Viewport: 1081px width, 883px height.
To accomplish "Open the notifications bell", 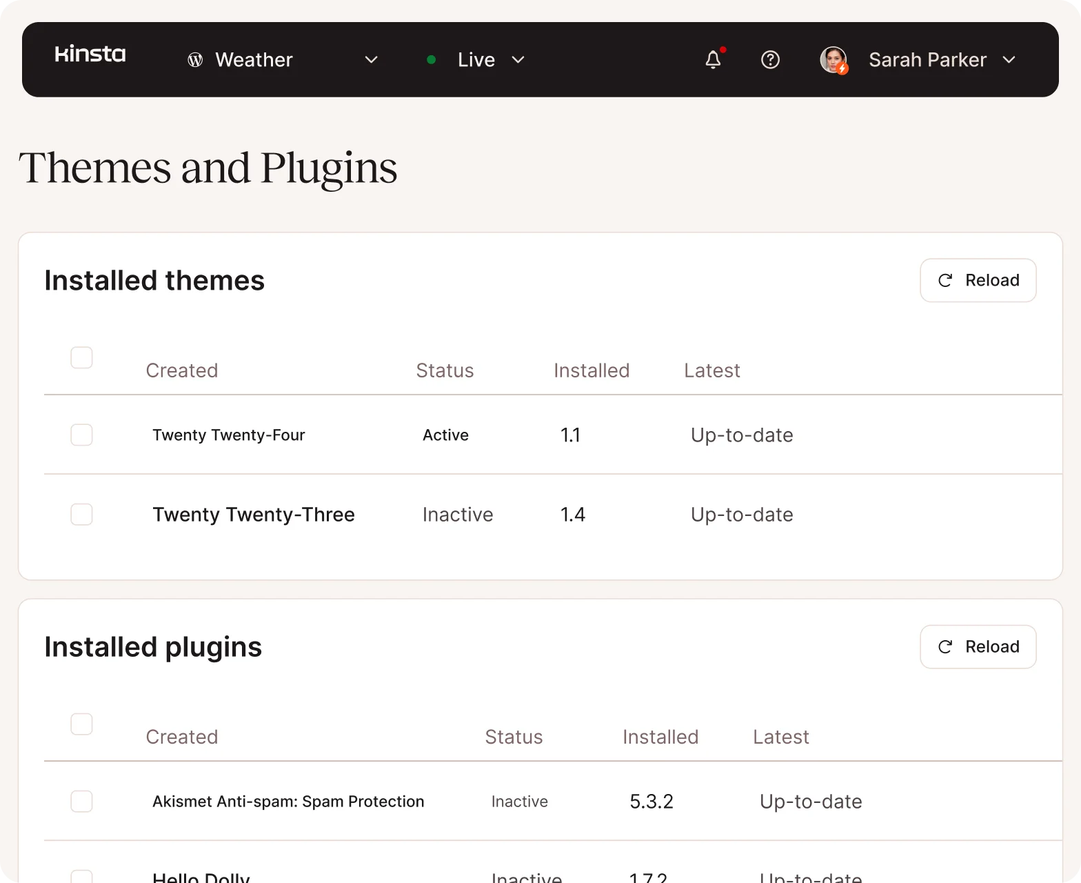I will pyautogui.click(x=714, y=60).
